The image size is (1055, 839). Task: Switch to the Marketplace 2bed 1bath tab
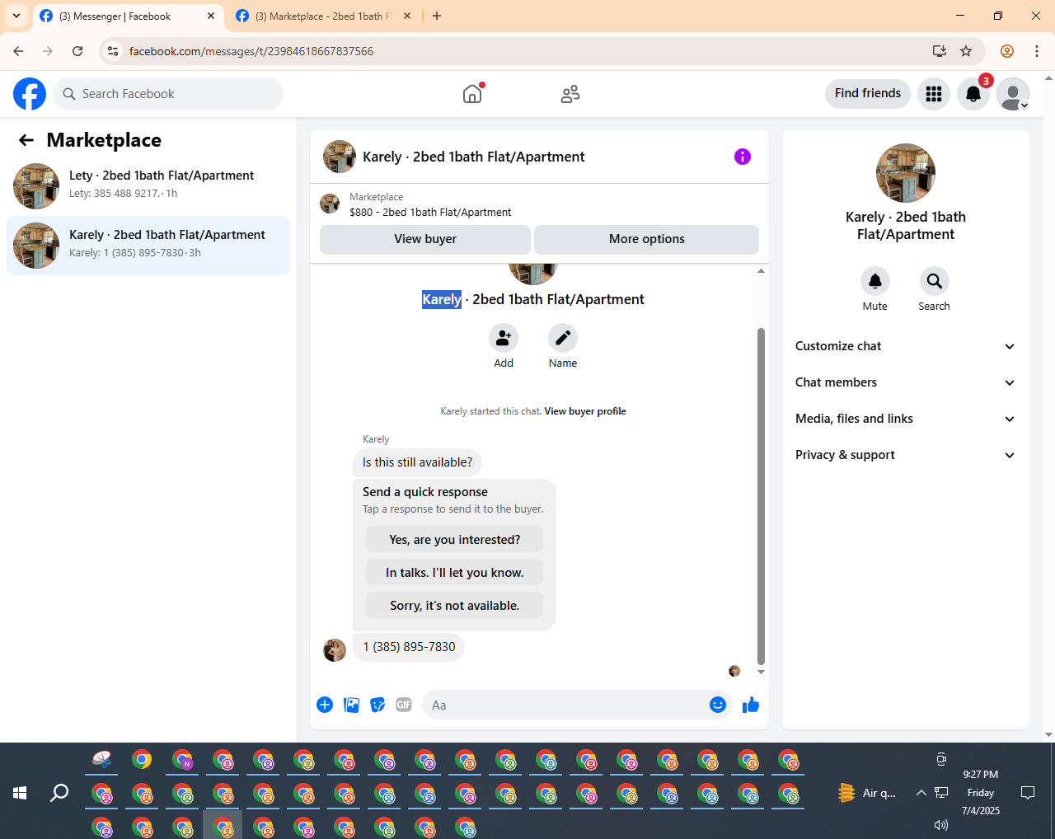tap(324, 16)
